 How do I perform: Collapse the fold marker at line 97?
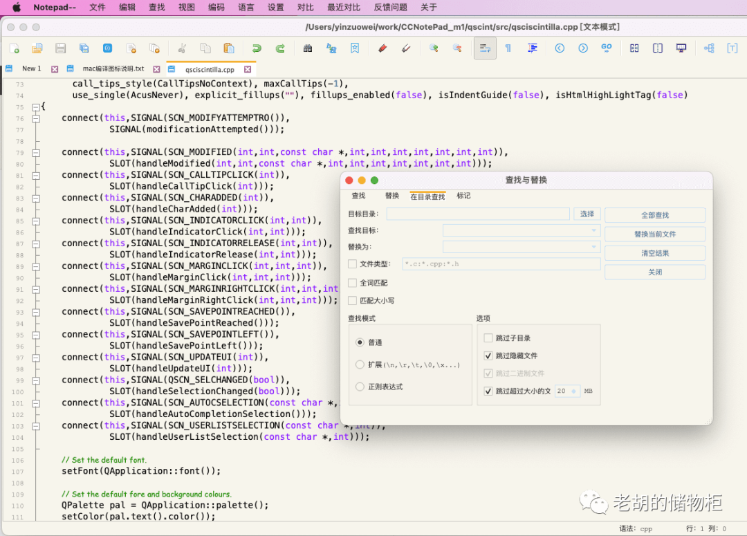tap(36, 358)
